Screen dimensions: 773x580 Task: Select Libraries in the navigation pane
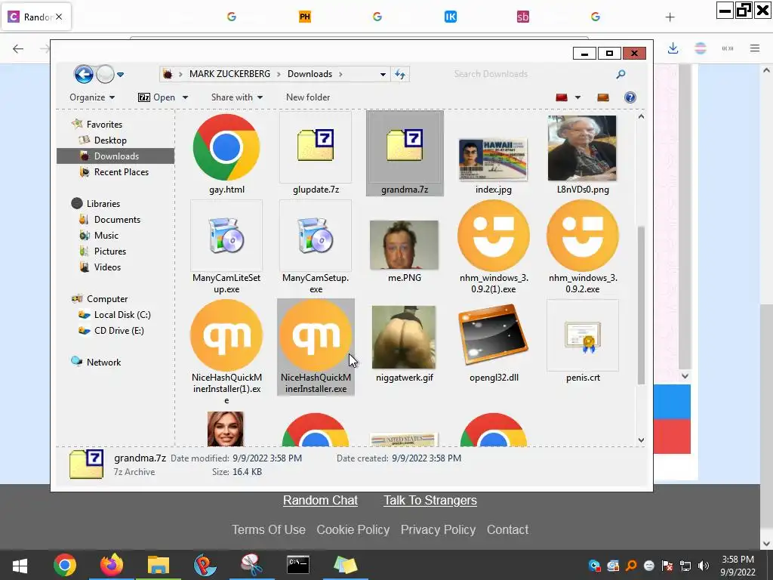click(103, 203)
